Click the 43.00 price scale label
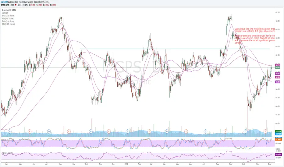This screenshot has height=167, width=284. pyautogui.click(x=278, y=46)
